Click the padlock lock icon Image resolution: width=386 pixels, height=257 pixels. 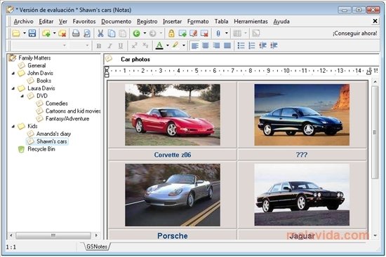point(171,33)
